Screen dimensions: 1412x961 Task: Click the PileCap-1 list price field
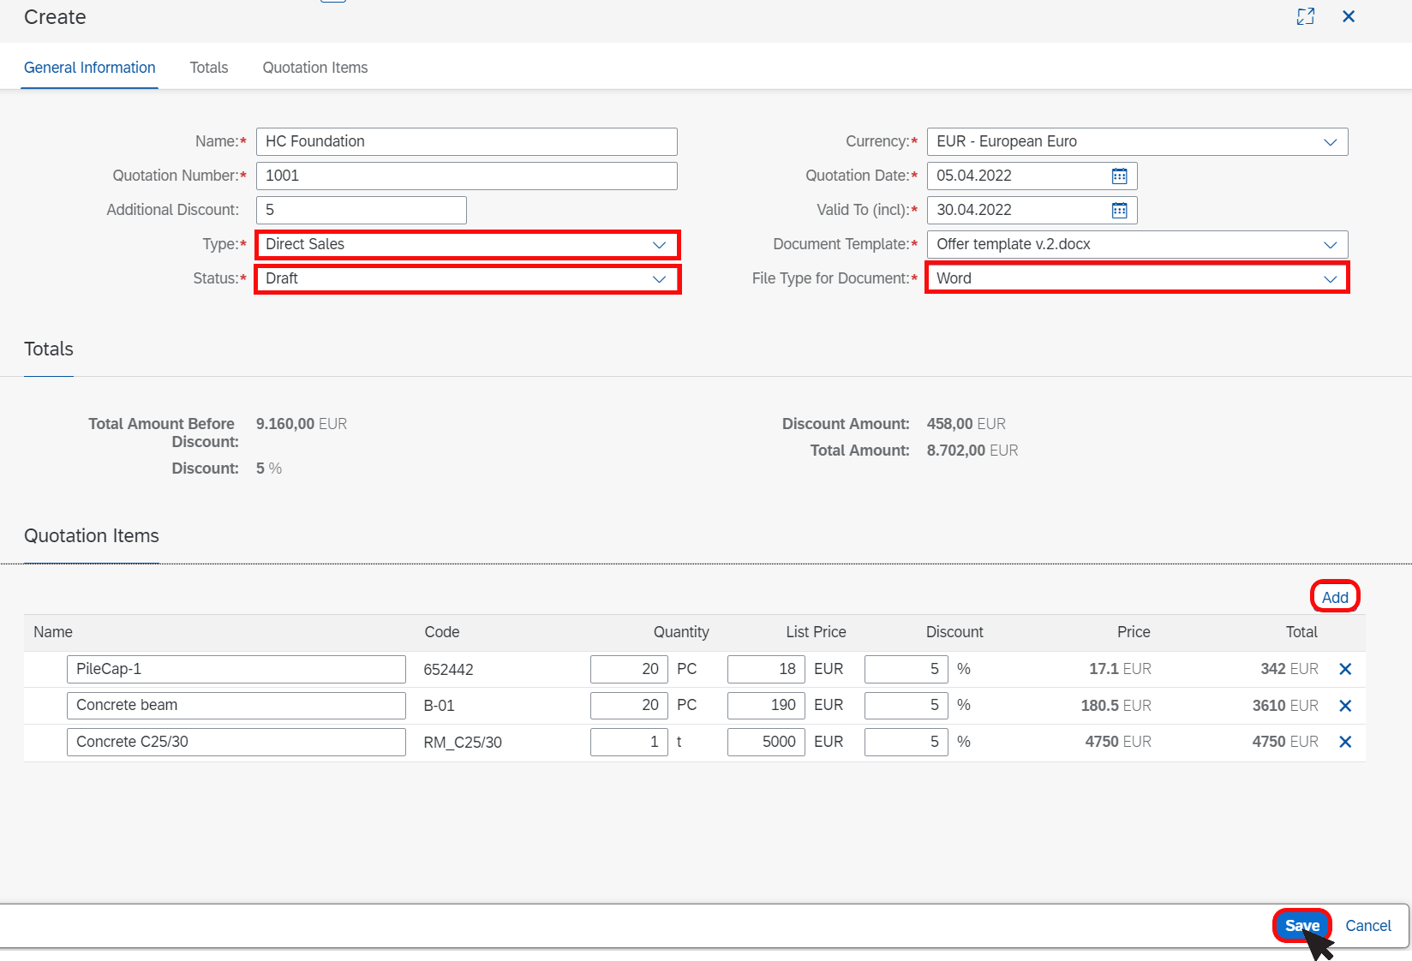point(766,669)
